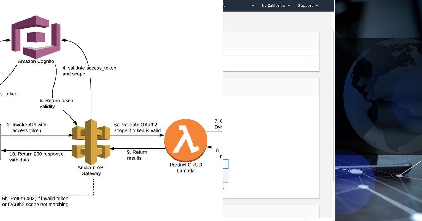Screen dimensions: 422x221
Task: Click the '3. Invoke API with access token' label
Action: coord(27,128)
